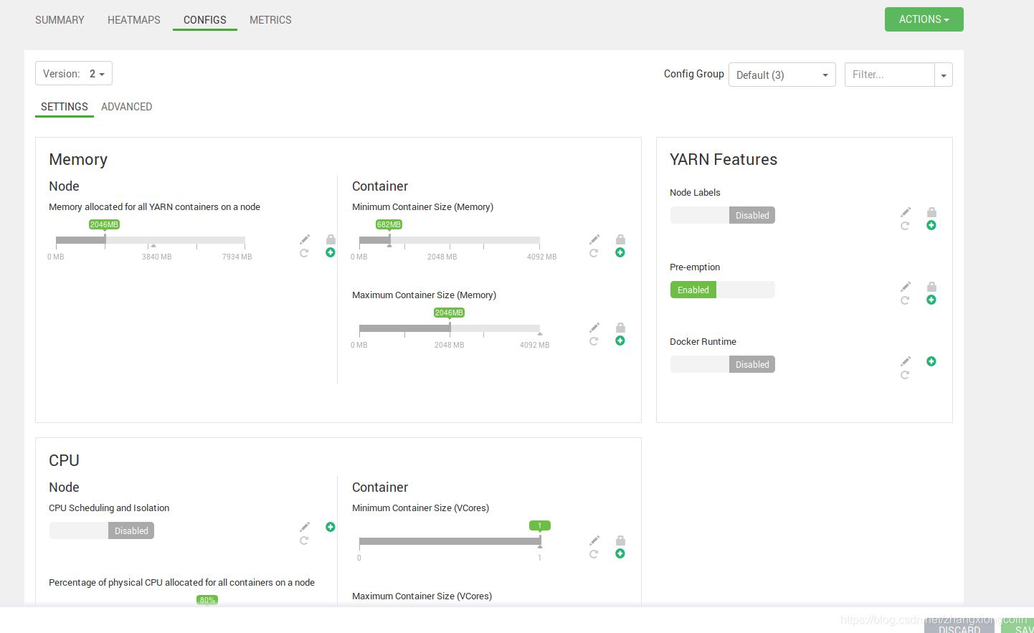
Task: Click the Minimum Container Size (VCores) slider handle
Action: 540,541
